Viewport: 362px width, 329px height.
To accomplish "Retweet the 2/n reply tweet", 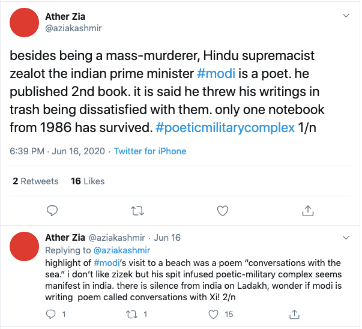I will [134, 314].
